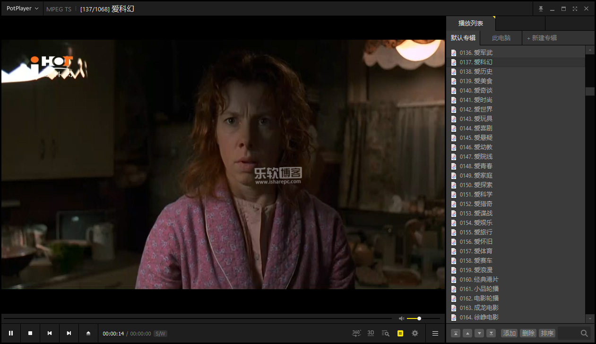
Task: Enable 360 degree video mode
Action: [357, 333]
